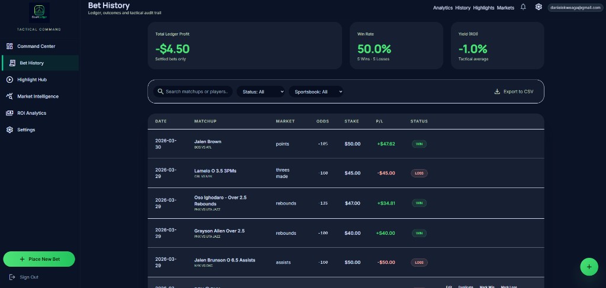This screenshot has height=288, width=606.
Task: Click the top bar settings gear
Action: click(539, 7)
